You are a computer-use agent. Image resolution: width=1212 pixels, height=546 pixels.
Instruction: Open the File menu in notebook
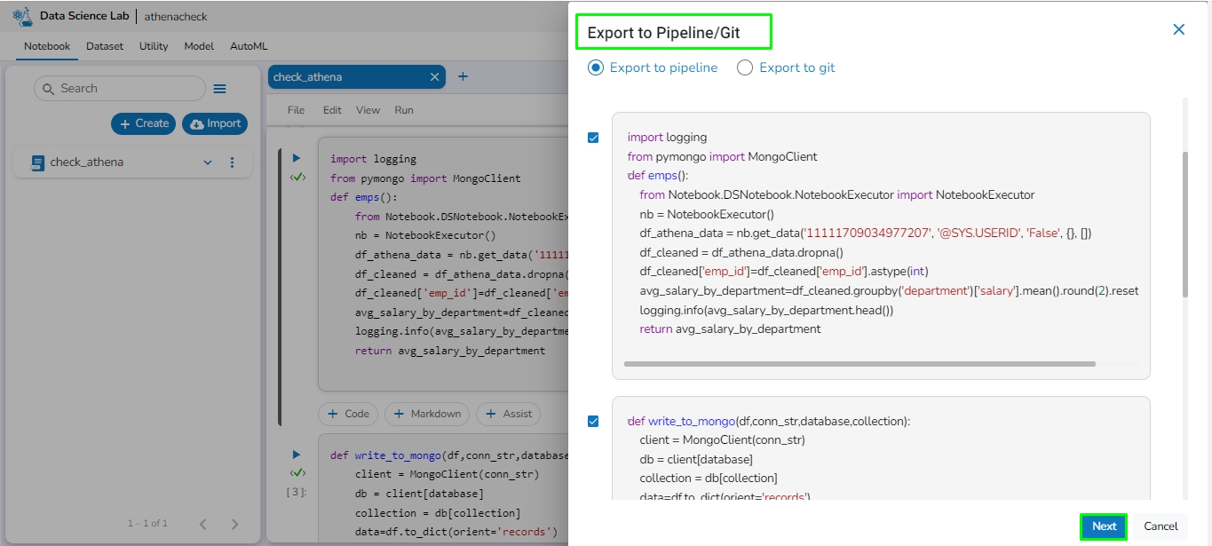coord(296,110)
